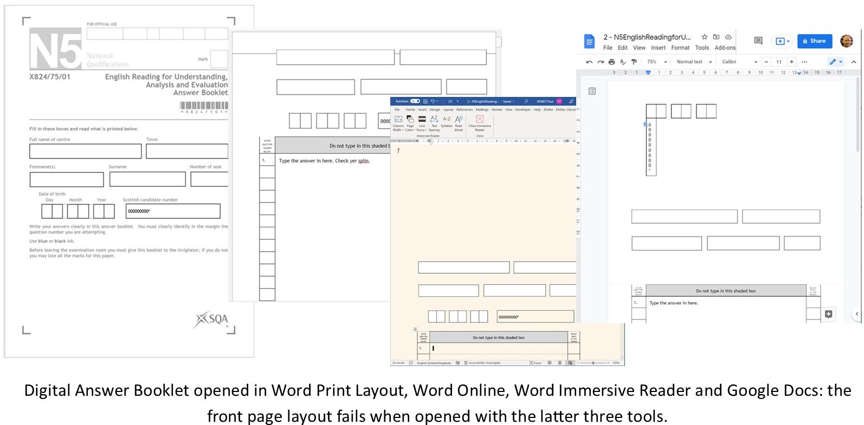Viewport: 864px width, 425px height.
Task: Open Page Color in Immersive Reader
Action: click(410, 123)
